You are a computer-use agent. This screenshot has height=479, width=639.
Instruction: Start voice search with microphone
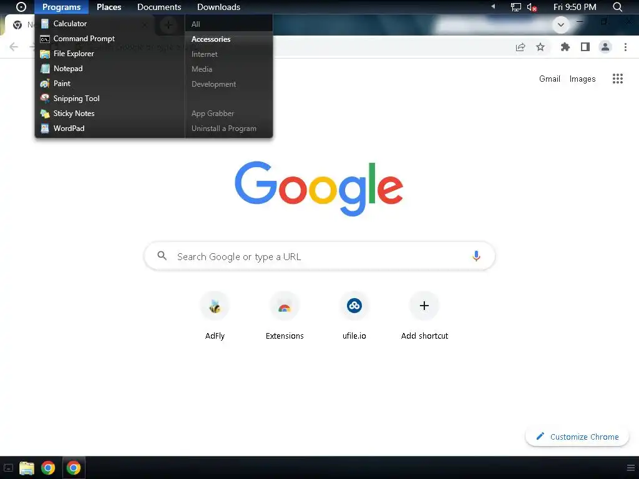(x=476, y=256)
